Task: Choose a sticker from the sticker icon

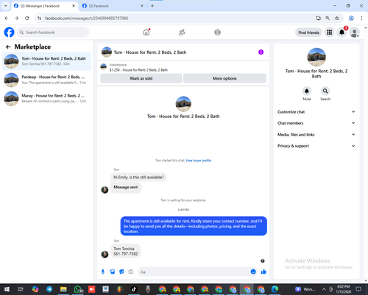Action: [121, 271]
